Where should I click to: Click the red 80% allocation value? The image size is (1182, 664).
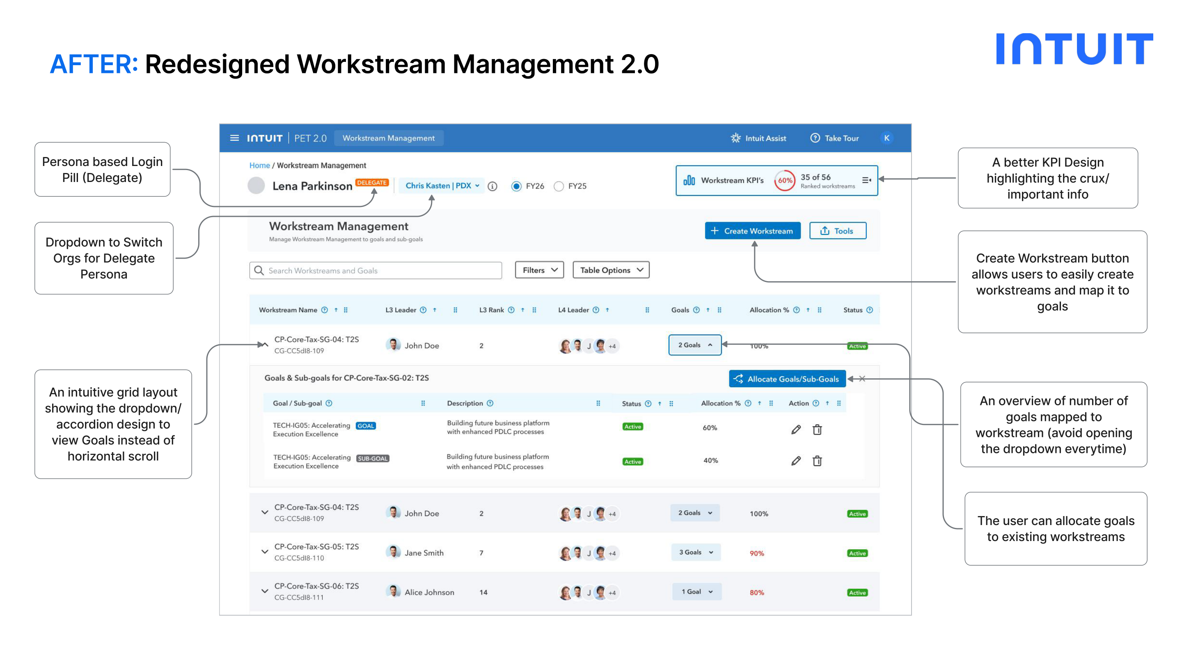click(757, 593)
